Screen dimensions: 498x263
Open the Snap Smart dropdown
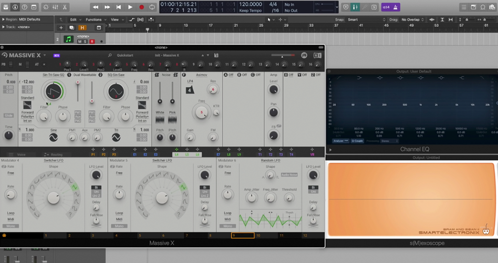click(366, 20)
